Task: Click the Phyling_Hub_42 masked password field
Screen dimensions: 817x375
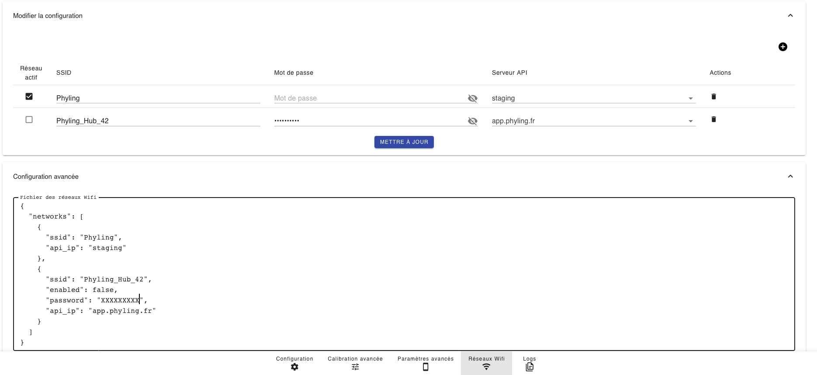Action: pyautogui.click(x=370, y=121)
